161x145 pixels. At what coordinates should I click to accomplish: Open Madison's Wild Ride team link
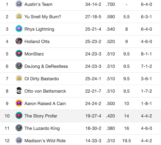point(45,141)
